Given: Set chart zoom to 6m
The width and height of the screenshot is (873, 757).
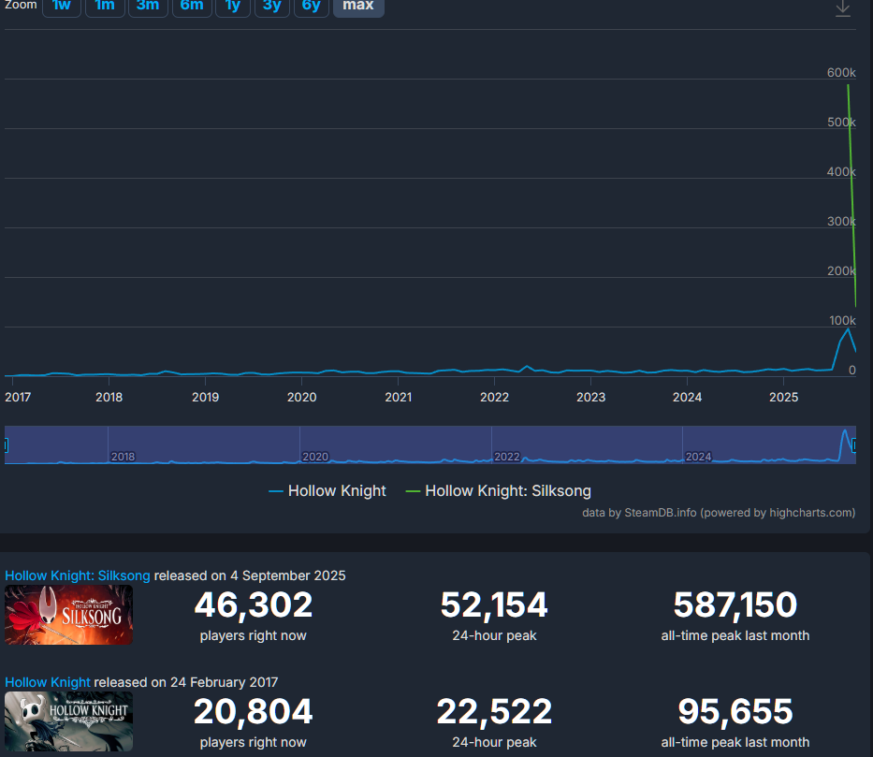Looking at the screenshot, I should (192, 7).
